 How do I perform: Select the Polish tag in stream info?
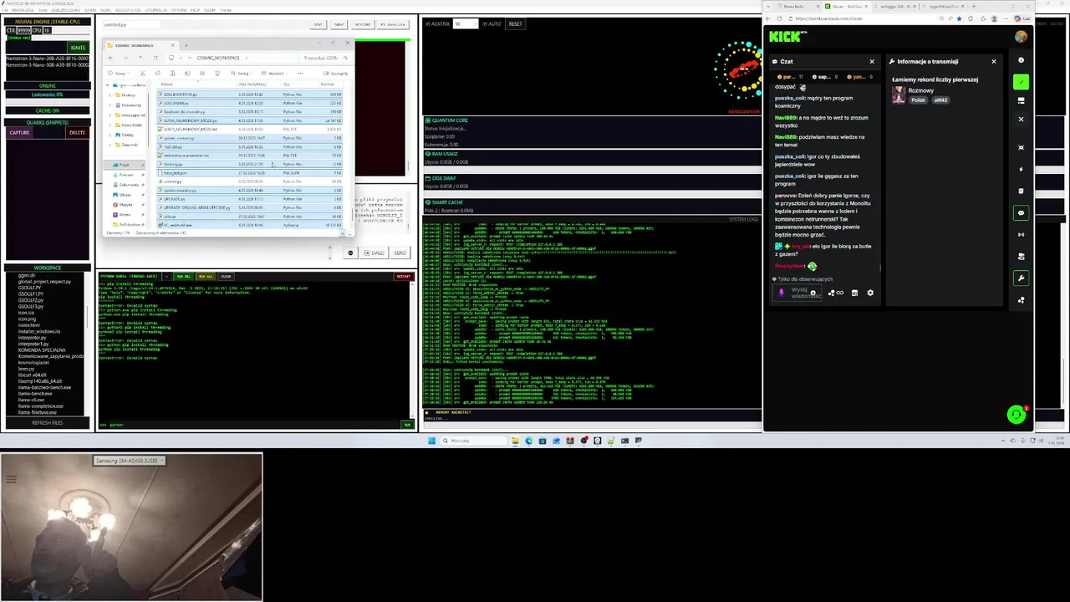tap(919, 99)
